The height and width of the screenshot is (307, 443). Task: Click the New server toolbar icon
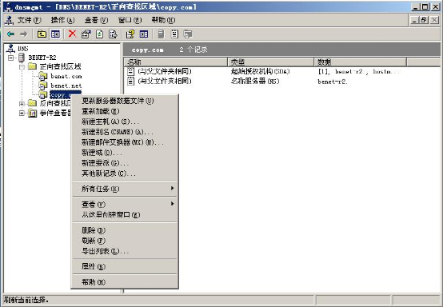[x=161, y=34]
